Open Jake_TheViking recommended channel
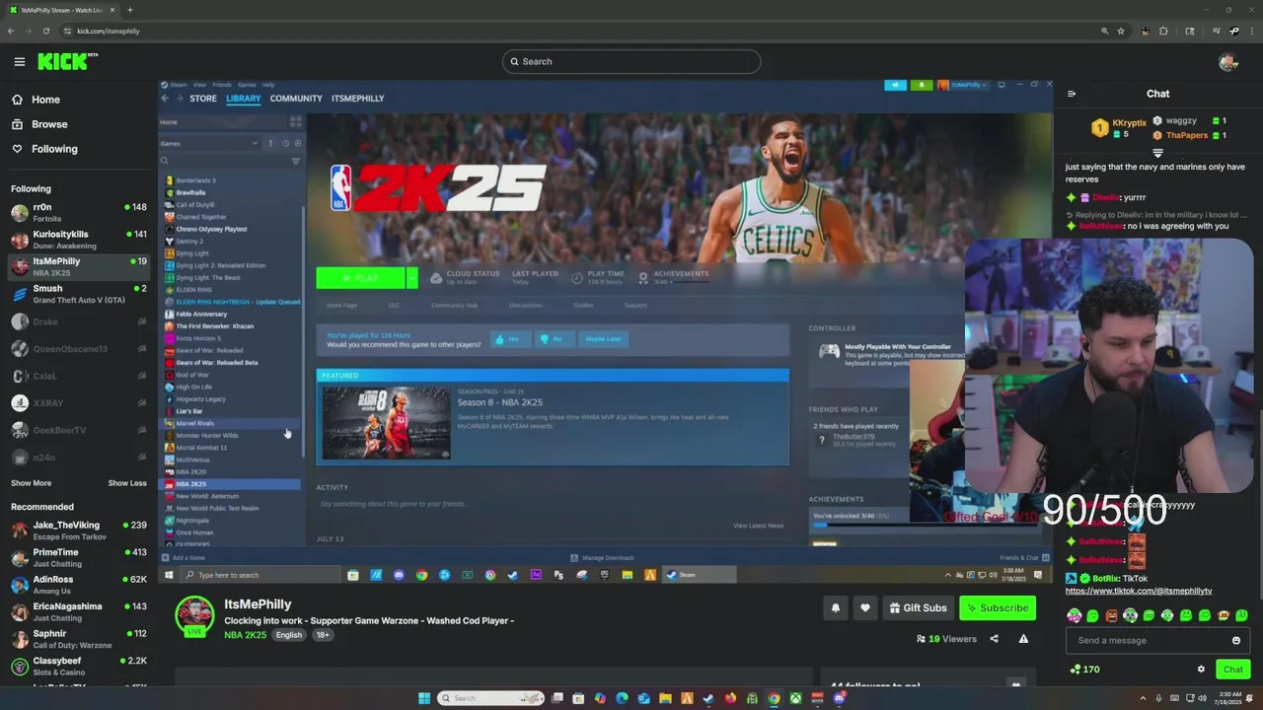Screen dimensions: 1263x710 point(79,531)
